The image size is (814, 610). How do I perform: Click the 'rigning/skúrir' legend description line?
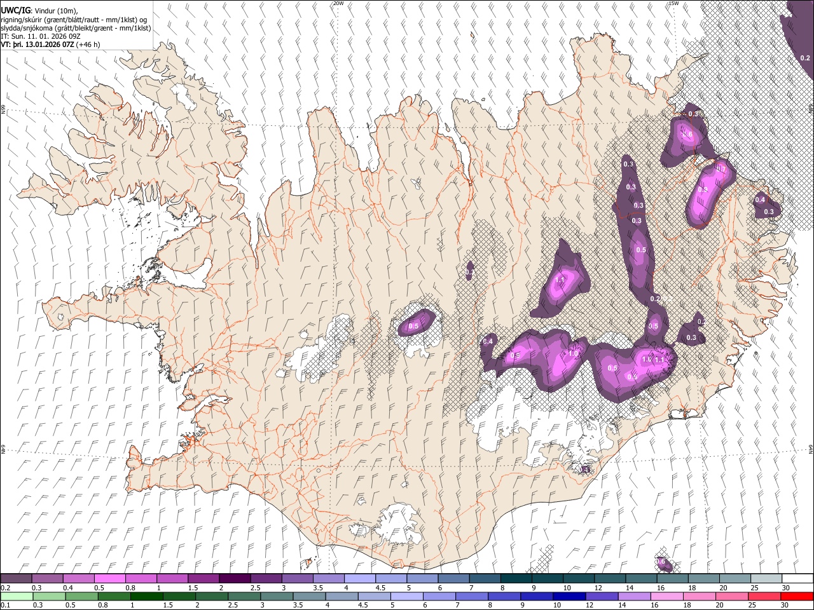[74, 19]
